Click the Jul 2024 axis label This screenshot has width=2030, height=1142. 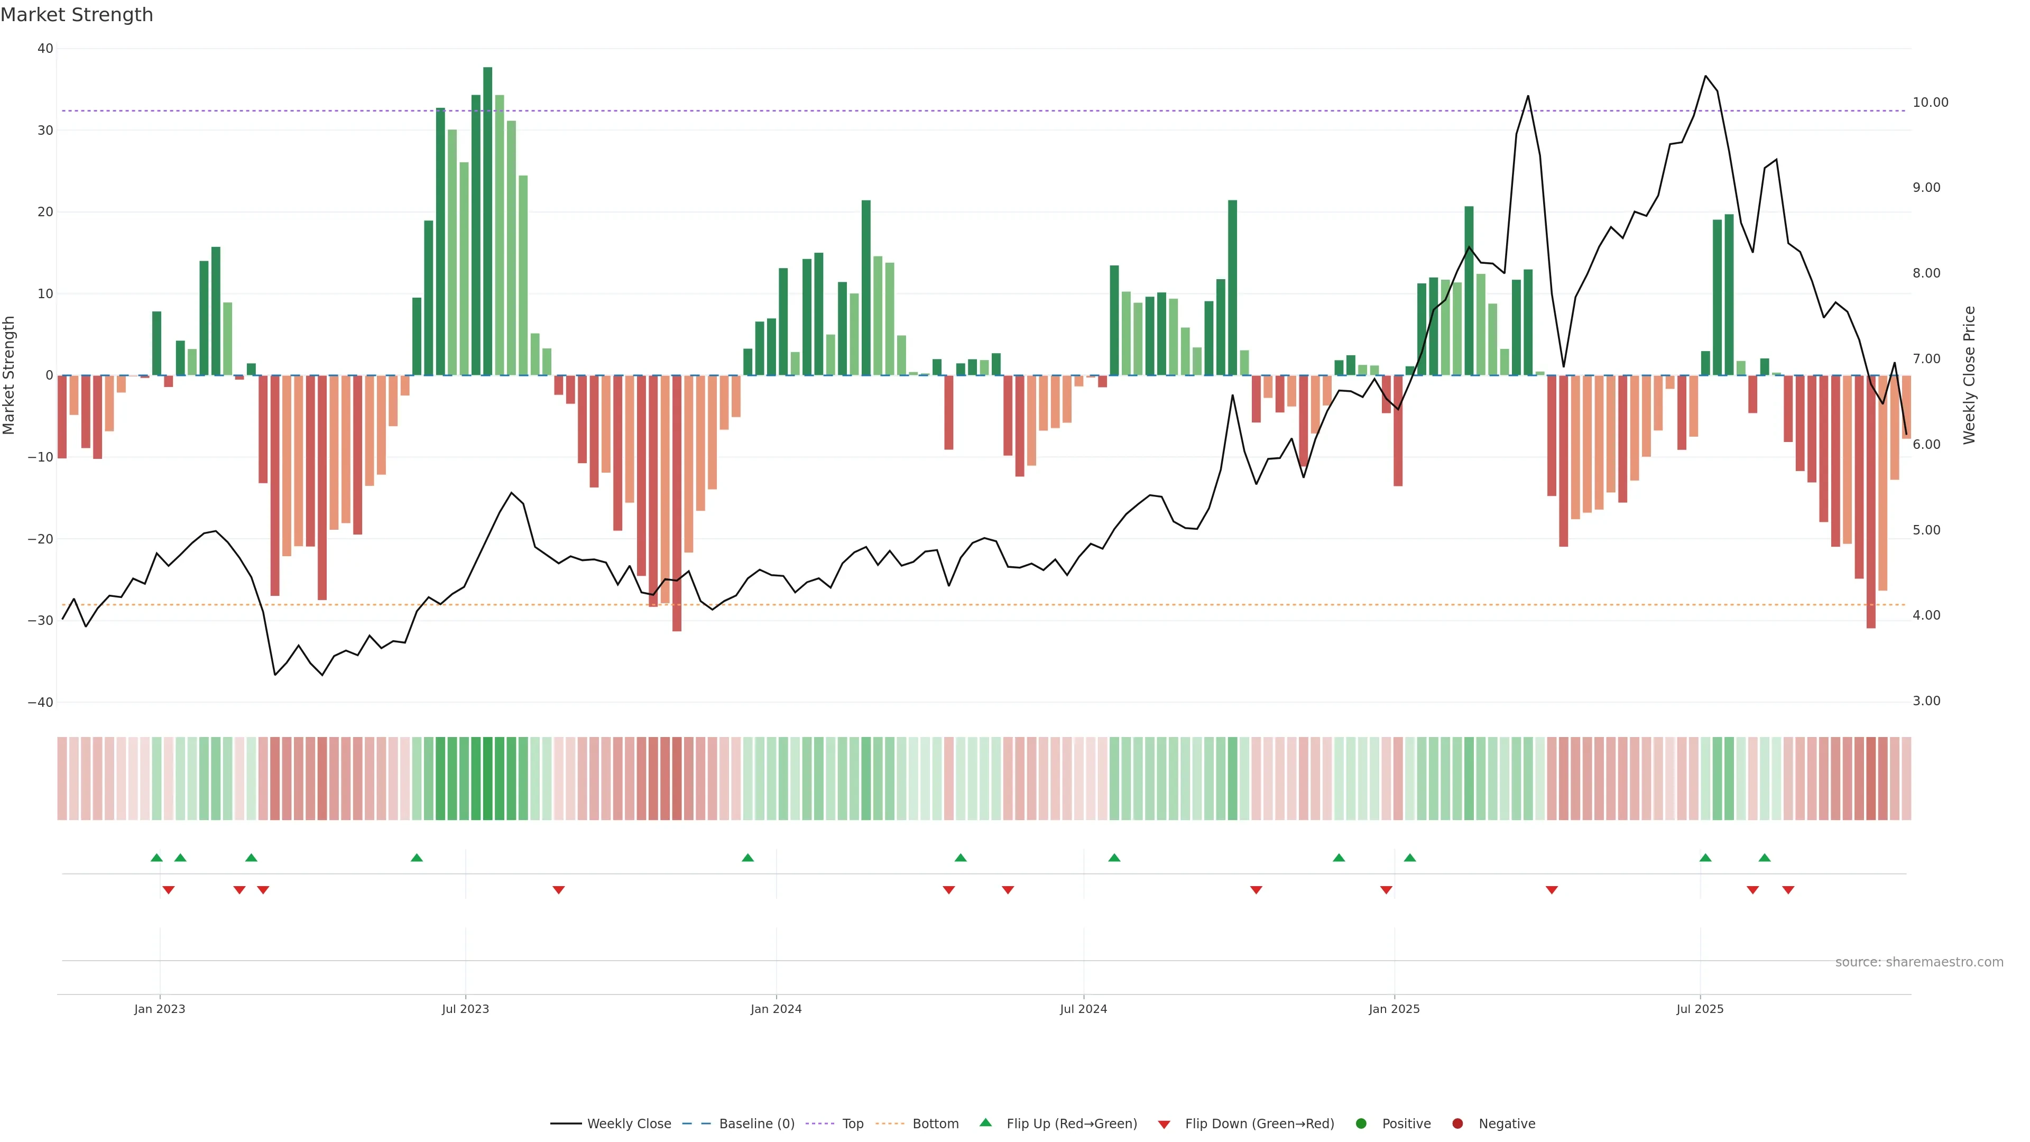click(1083, 1009)
